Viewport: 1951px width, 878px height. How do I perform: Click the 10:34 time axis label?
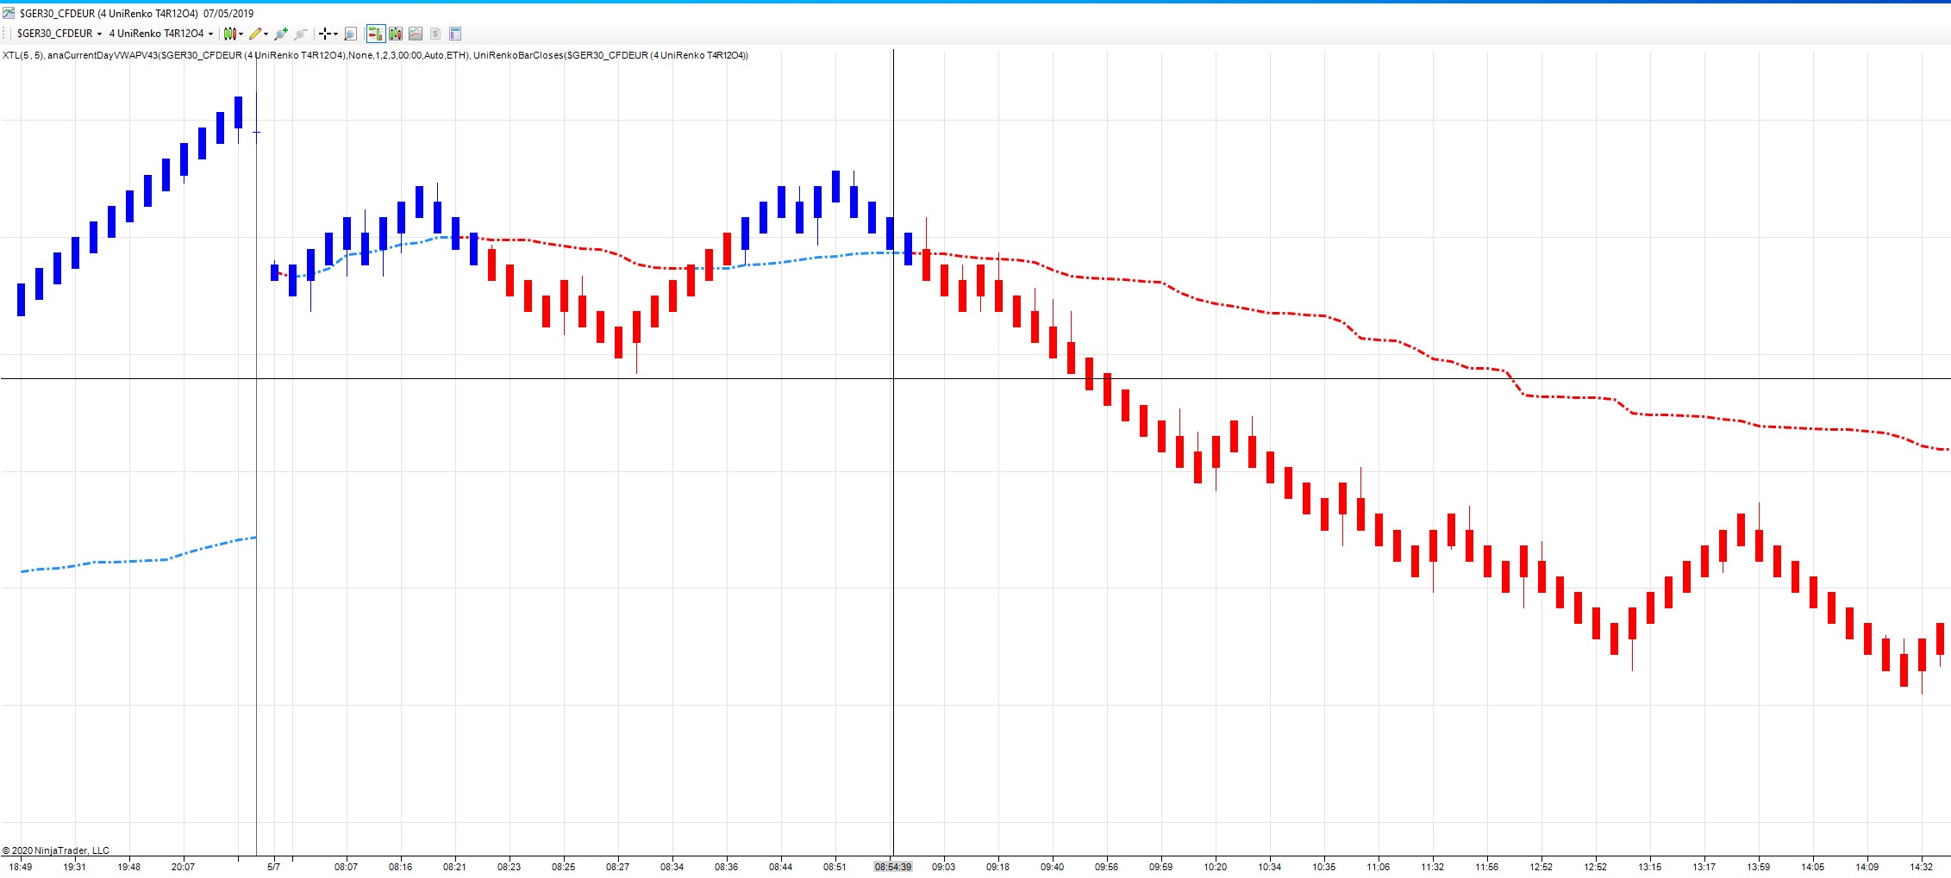(x=1270, y=867)
